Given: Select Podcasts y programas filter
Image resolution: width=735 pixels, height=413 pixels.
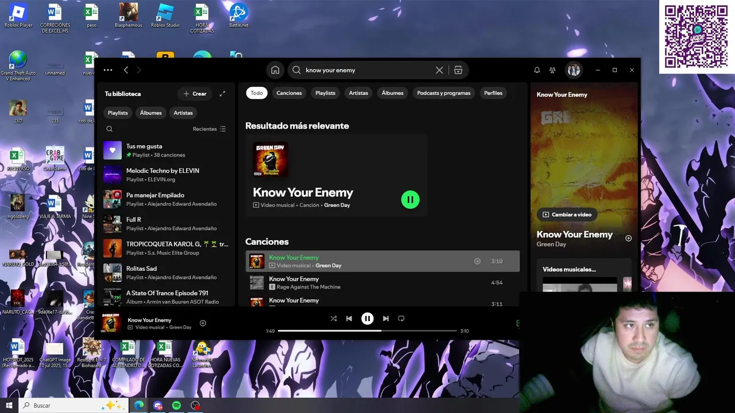Looking at the screenshot, I should click(444, 93).
